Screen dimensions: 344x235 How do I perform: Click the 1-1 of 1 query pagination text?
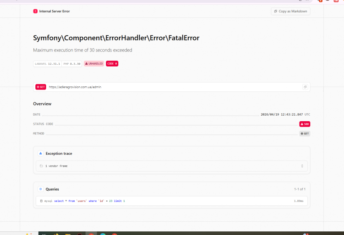tap(300, 189)
